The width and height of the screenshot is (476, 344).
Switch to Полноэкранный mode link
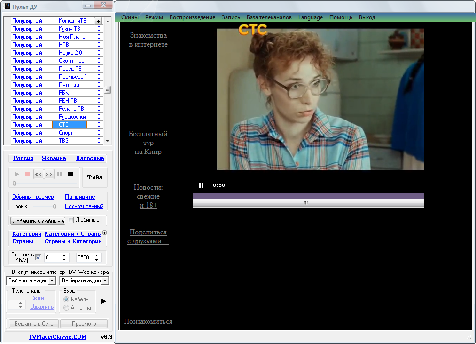click(84, 206)
